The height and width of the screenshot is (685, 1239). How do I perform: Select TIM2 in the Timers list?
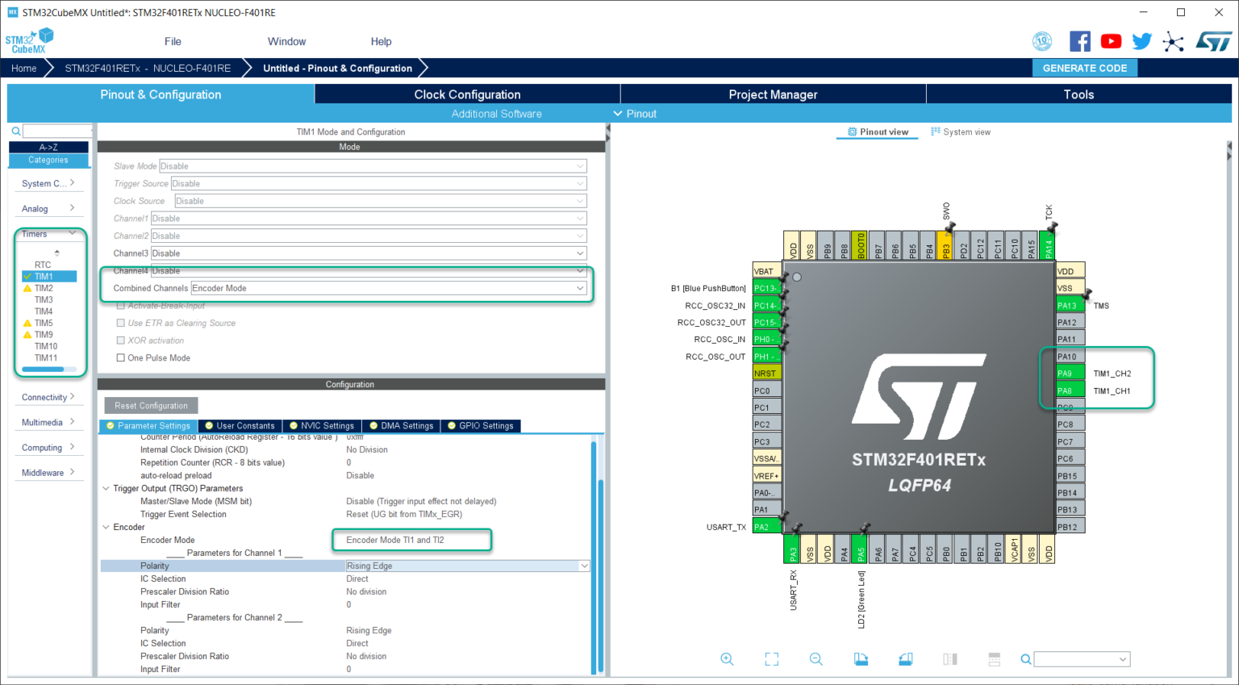coord(44,288)
